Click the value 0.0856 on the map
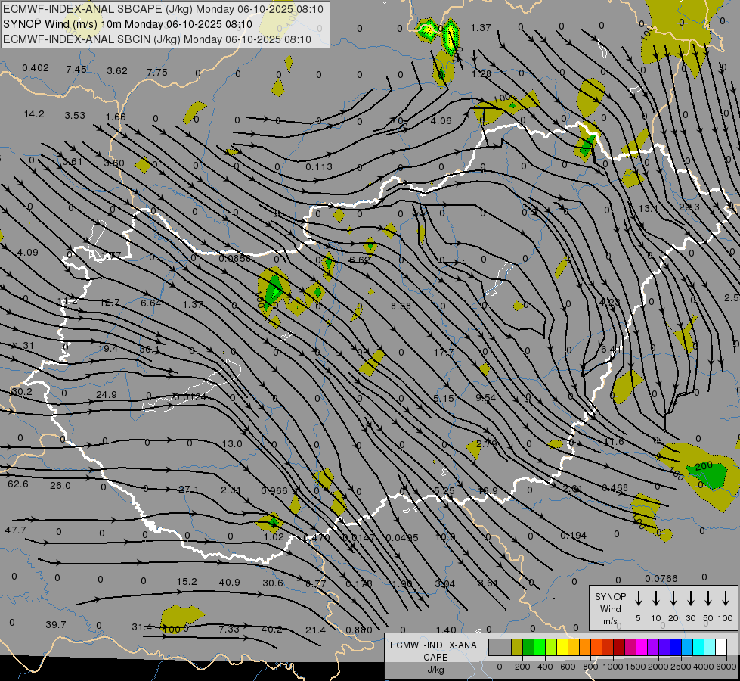This screenshot has height=681, width=740. click(234, 259)
